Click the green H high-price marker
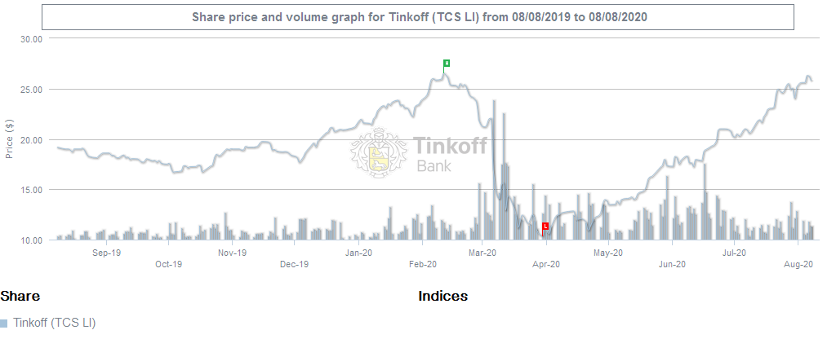Screen dimensions: 836x339 447,63
